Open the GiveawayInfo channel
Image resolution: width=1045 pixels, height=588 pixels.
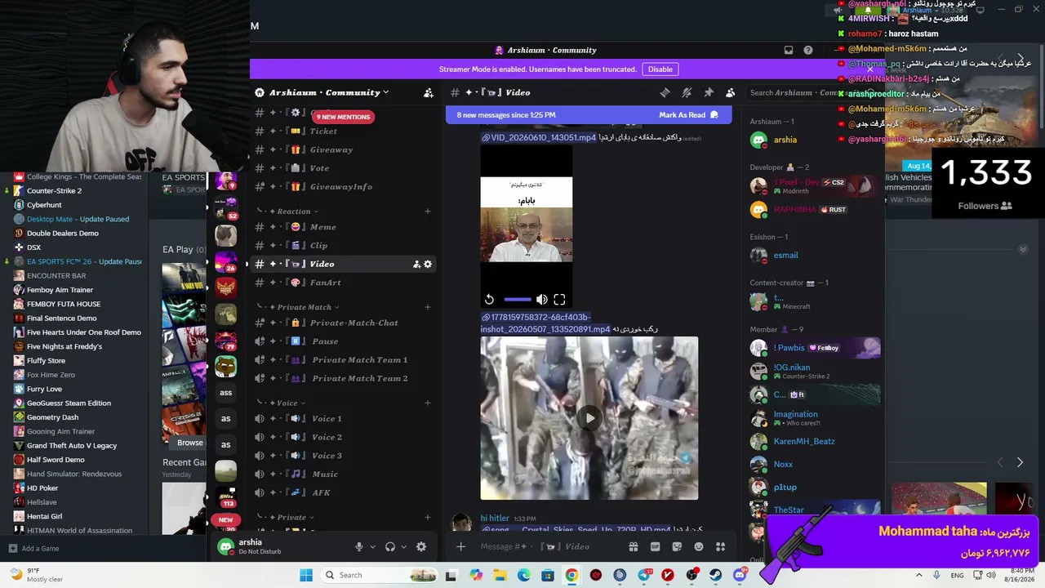click(343, 187)
